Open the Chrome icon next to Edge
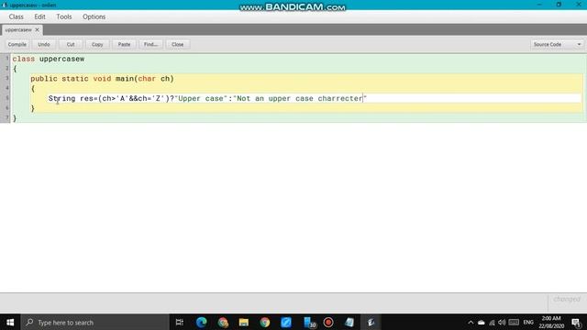This screenshot has height=330, width=587. (223, 322)
